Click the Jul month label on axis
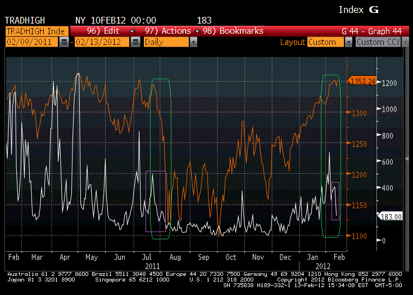Image resolution: width=413 pixels, height=295 pixels. point(147,257)
